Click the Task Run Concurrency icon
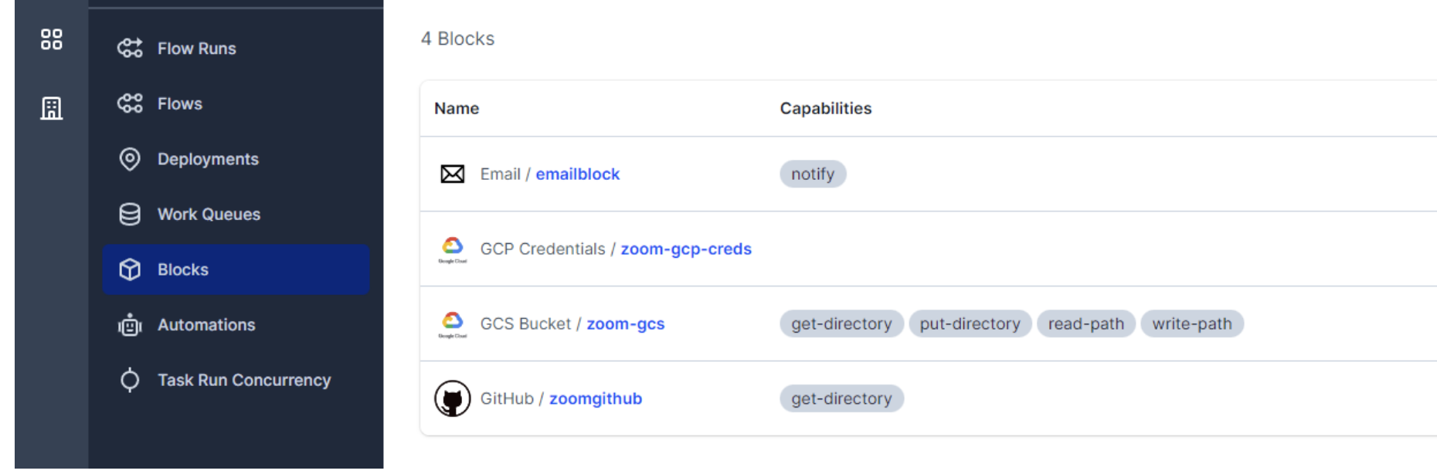1437x474 pixels. tap(130, 380)
